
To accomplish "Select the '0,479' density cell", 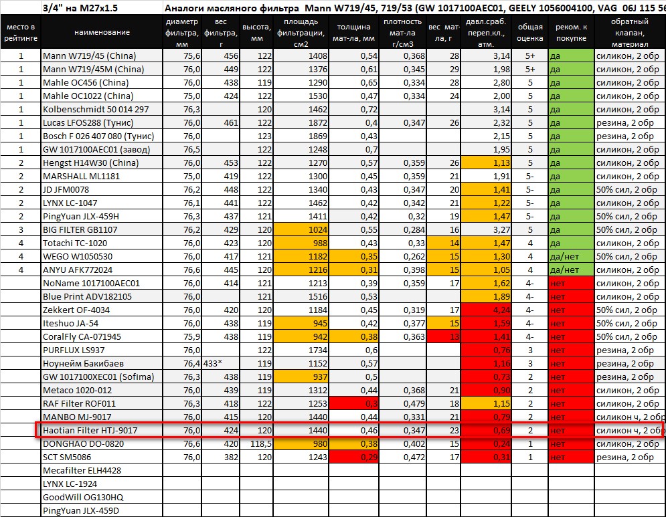I will click(402, 403).
